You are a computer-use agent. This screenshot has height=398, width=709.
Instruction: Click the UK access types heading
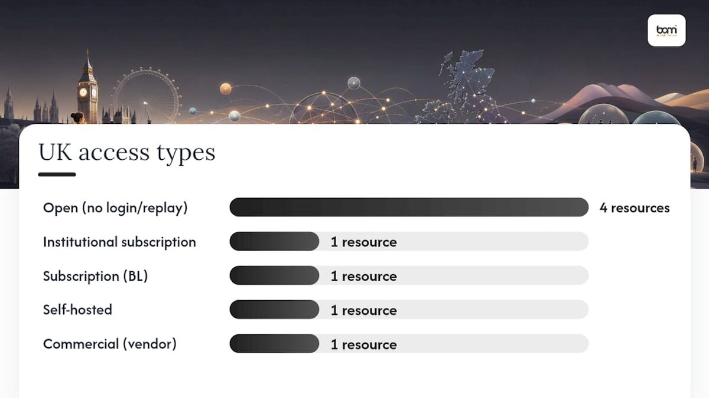(x=127, y=153)
